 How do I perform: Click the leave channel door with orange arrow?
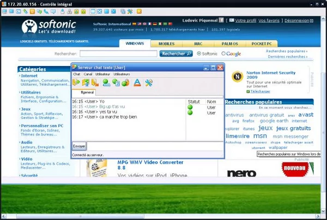pos(95,82)
